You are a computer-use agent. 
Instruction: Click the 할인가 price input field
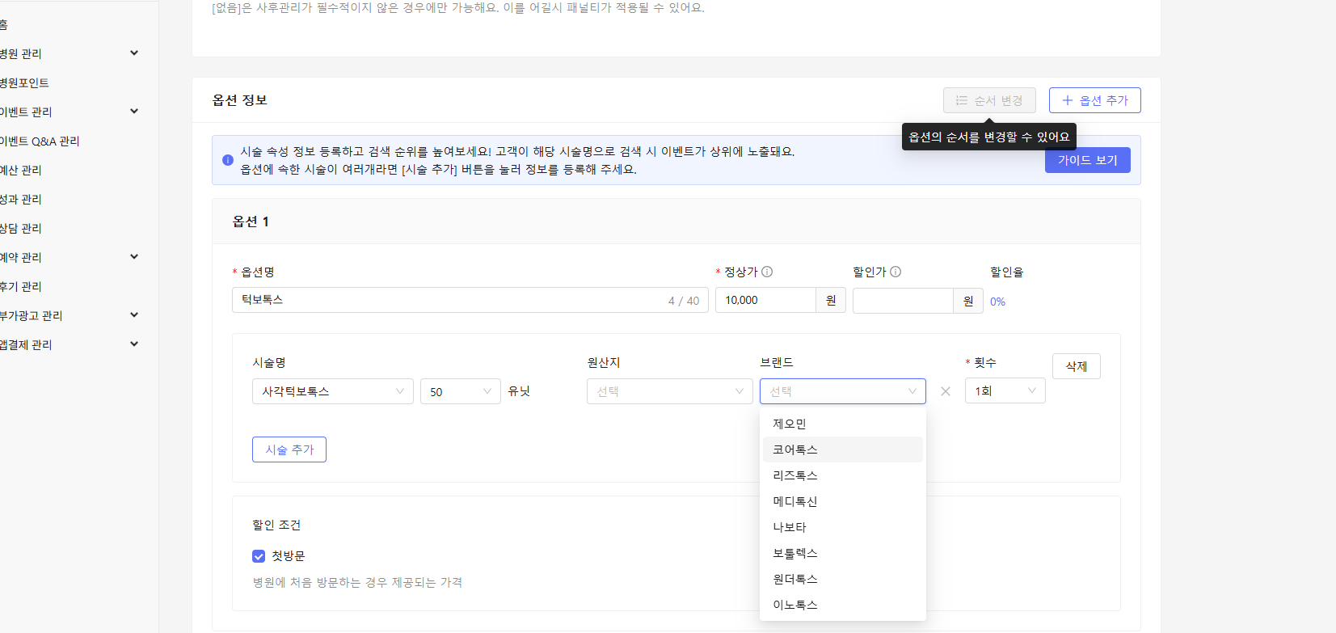(902, 301)
